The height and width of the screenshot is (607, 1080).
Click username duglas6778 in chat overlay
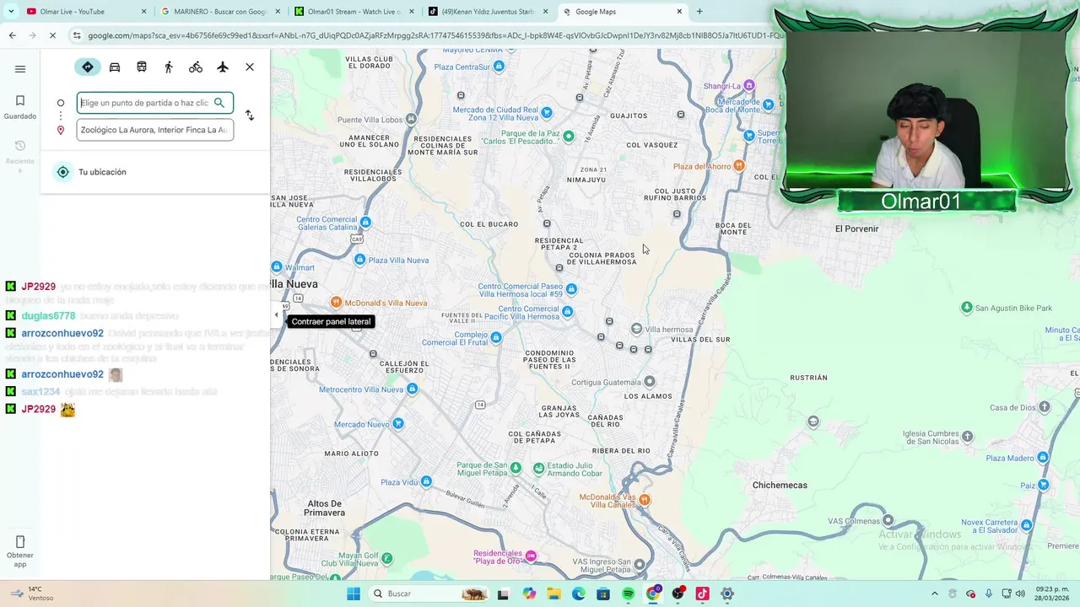(49, 316)
